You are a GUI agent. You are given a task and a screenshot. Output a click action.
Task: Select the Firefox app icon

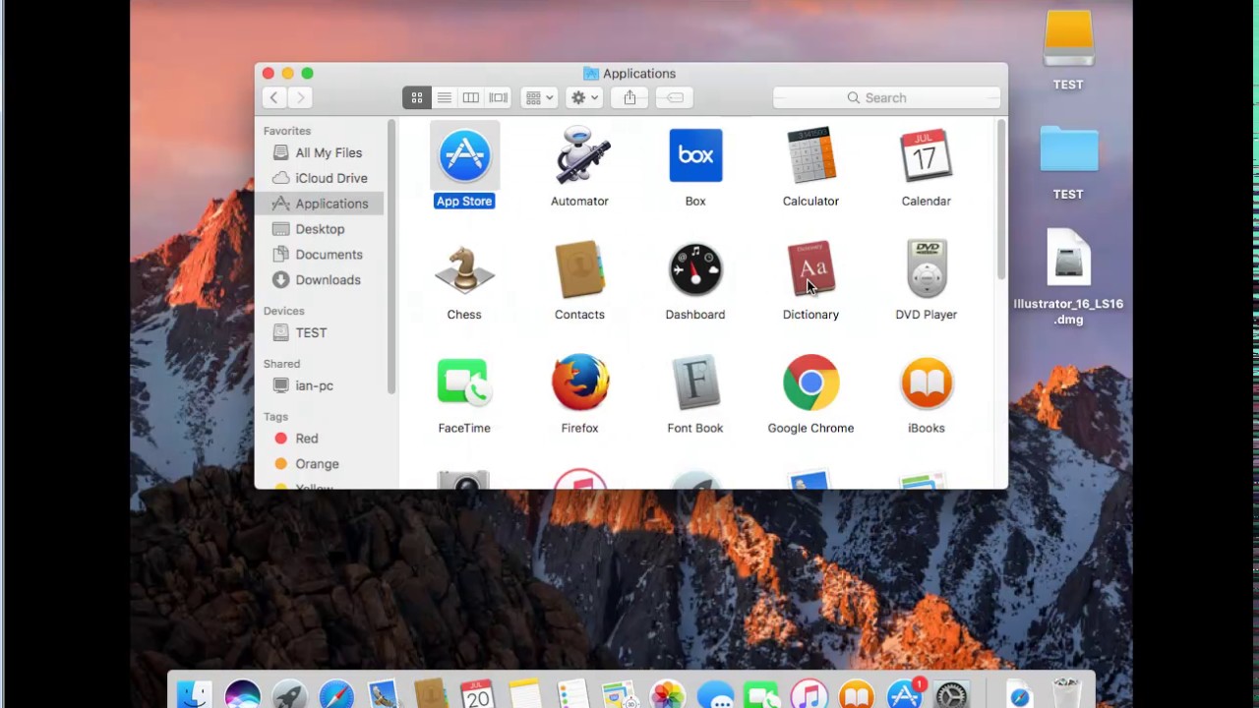point(579,383)
